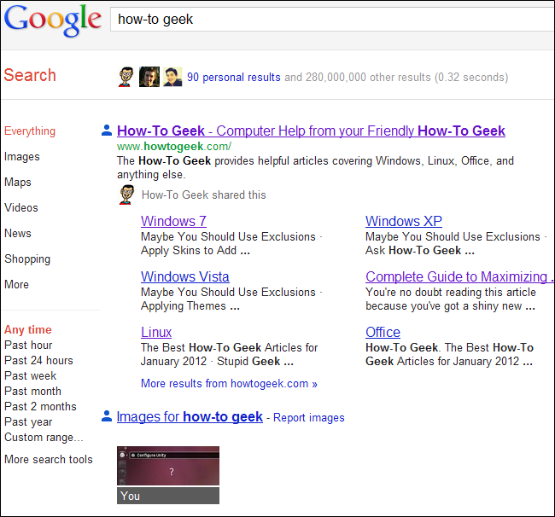The width and height of the screenshot is (555, 517).
Task: Filter results to Past year
Action: point(28,421)
